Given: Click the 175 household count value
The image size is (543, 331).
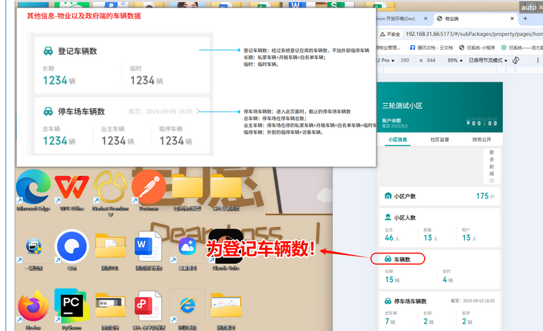Looking at the screenshot, I should [x=482, y=196].
